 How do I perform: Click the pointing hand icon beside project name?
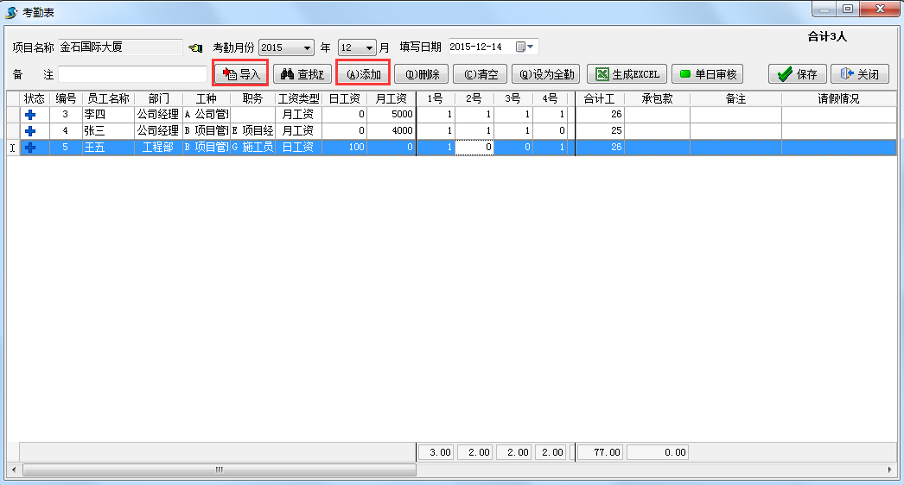(x=195, y=47)
